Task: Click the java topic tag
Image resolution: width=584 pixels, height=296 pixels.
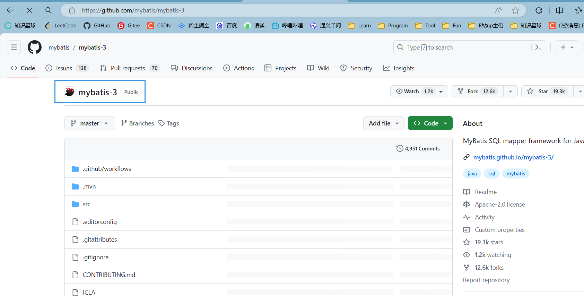Action: (472, 174)
